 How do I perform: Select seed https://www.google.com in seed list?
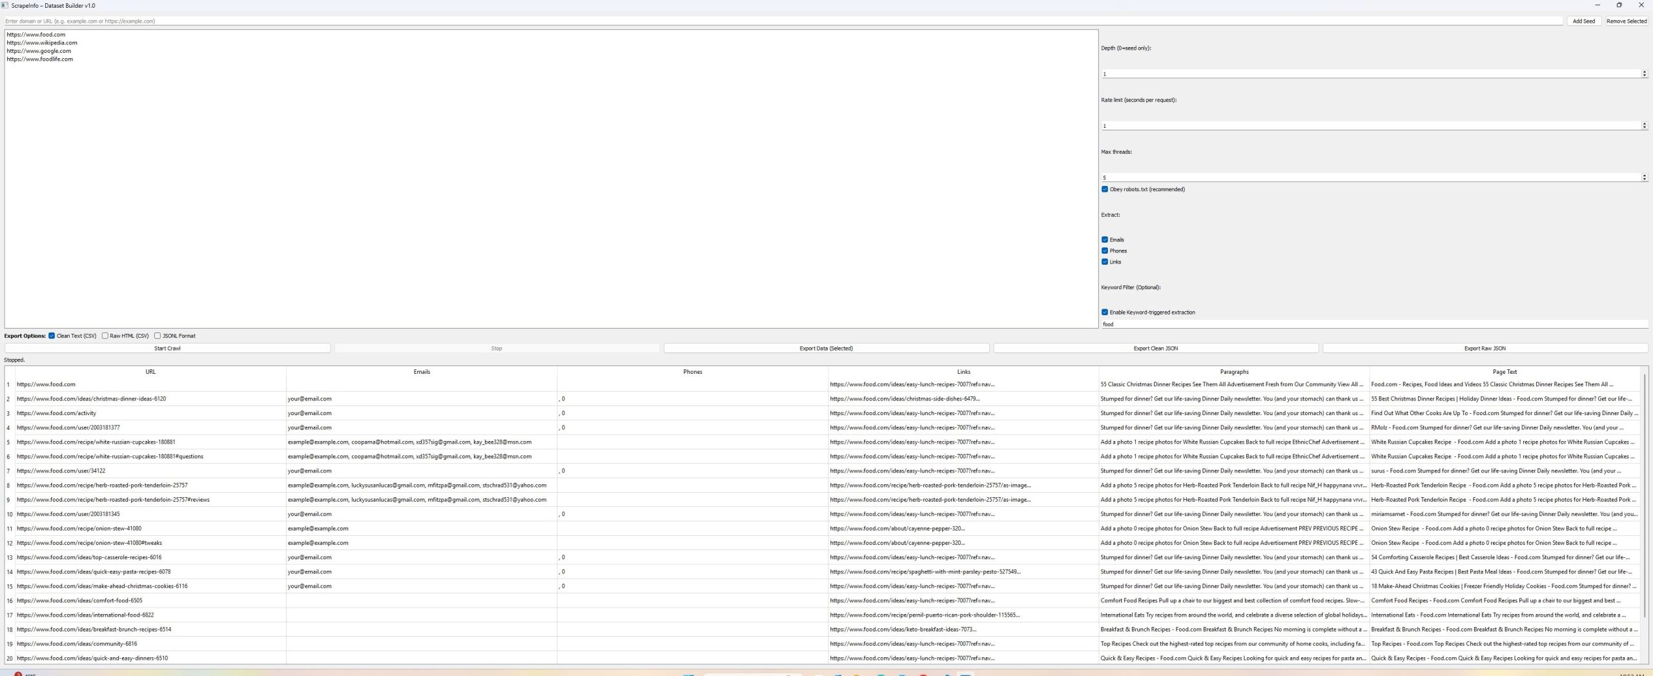(x=39, y=51)
